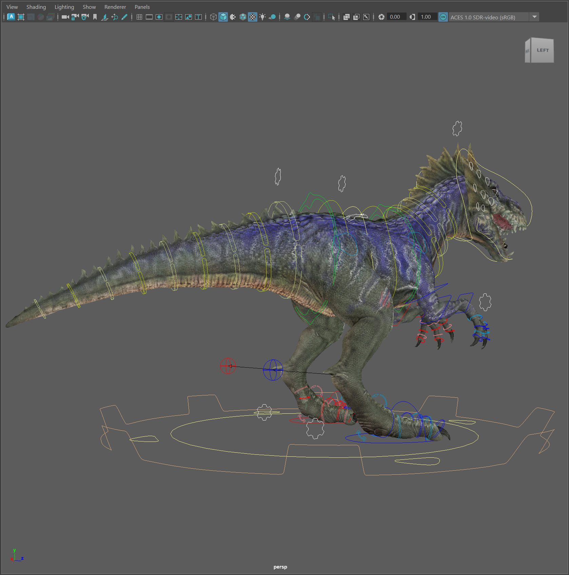
Task: Click Use Default Material icon
Action: [x=233, y=17]
